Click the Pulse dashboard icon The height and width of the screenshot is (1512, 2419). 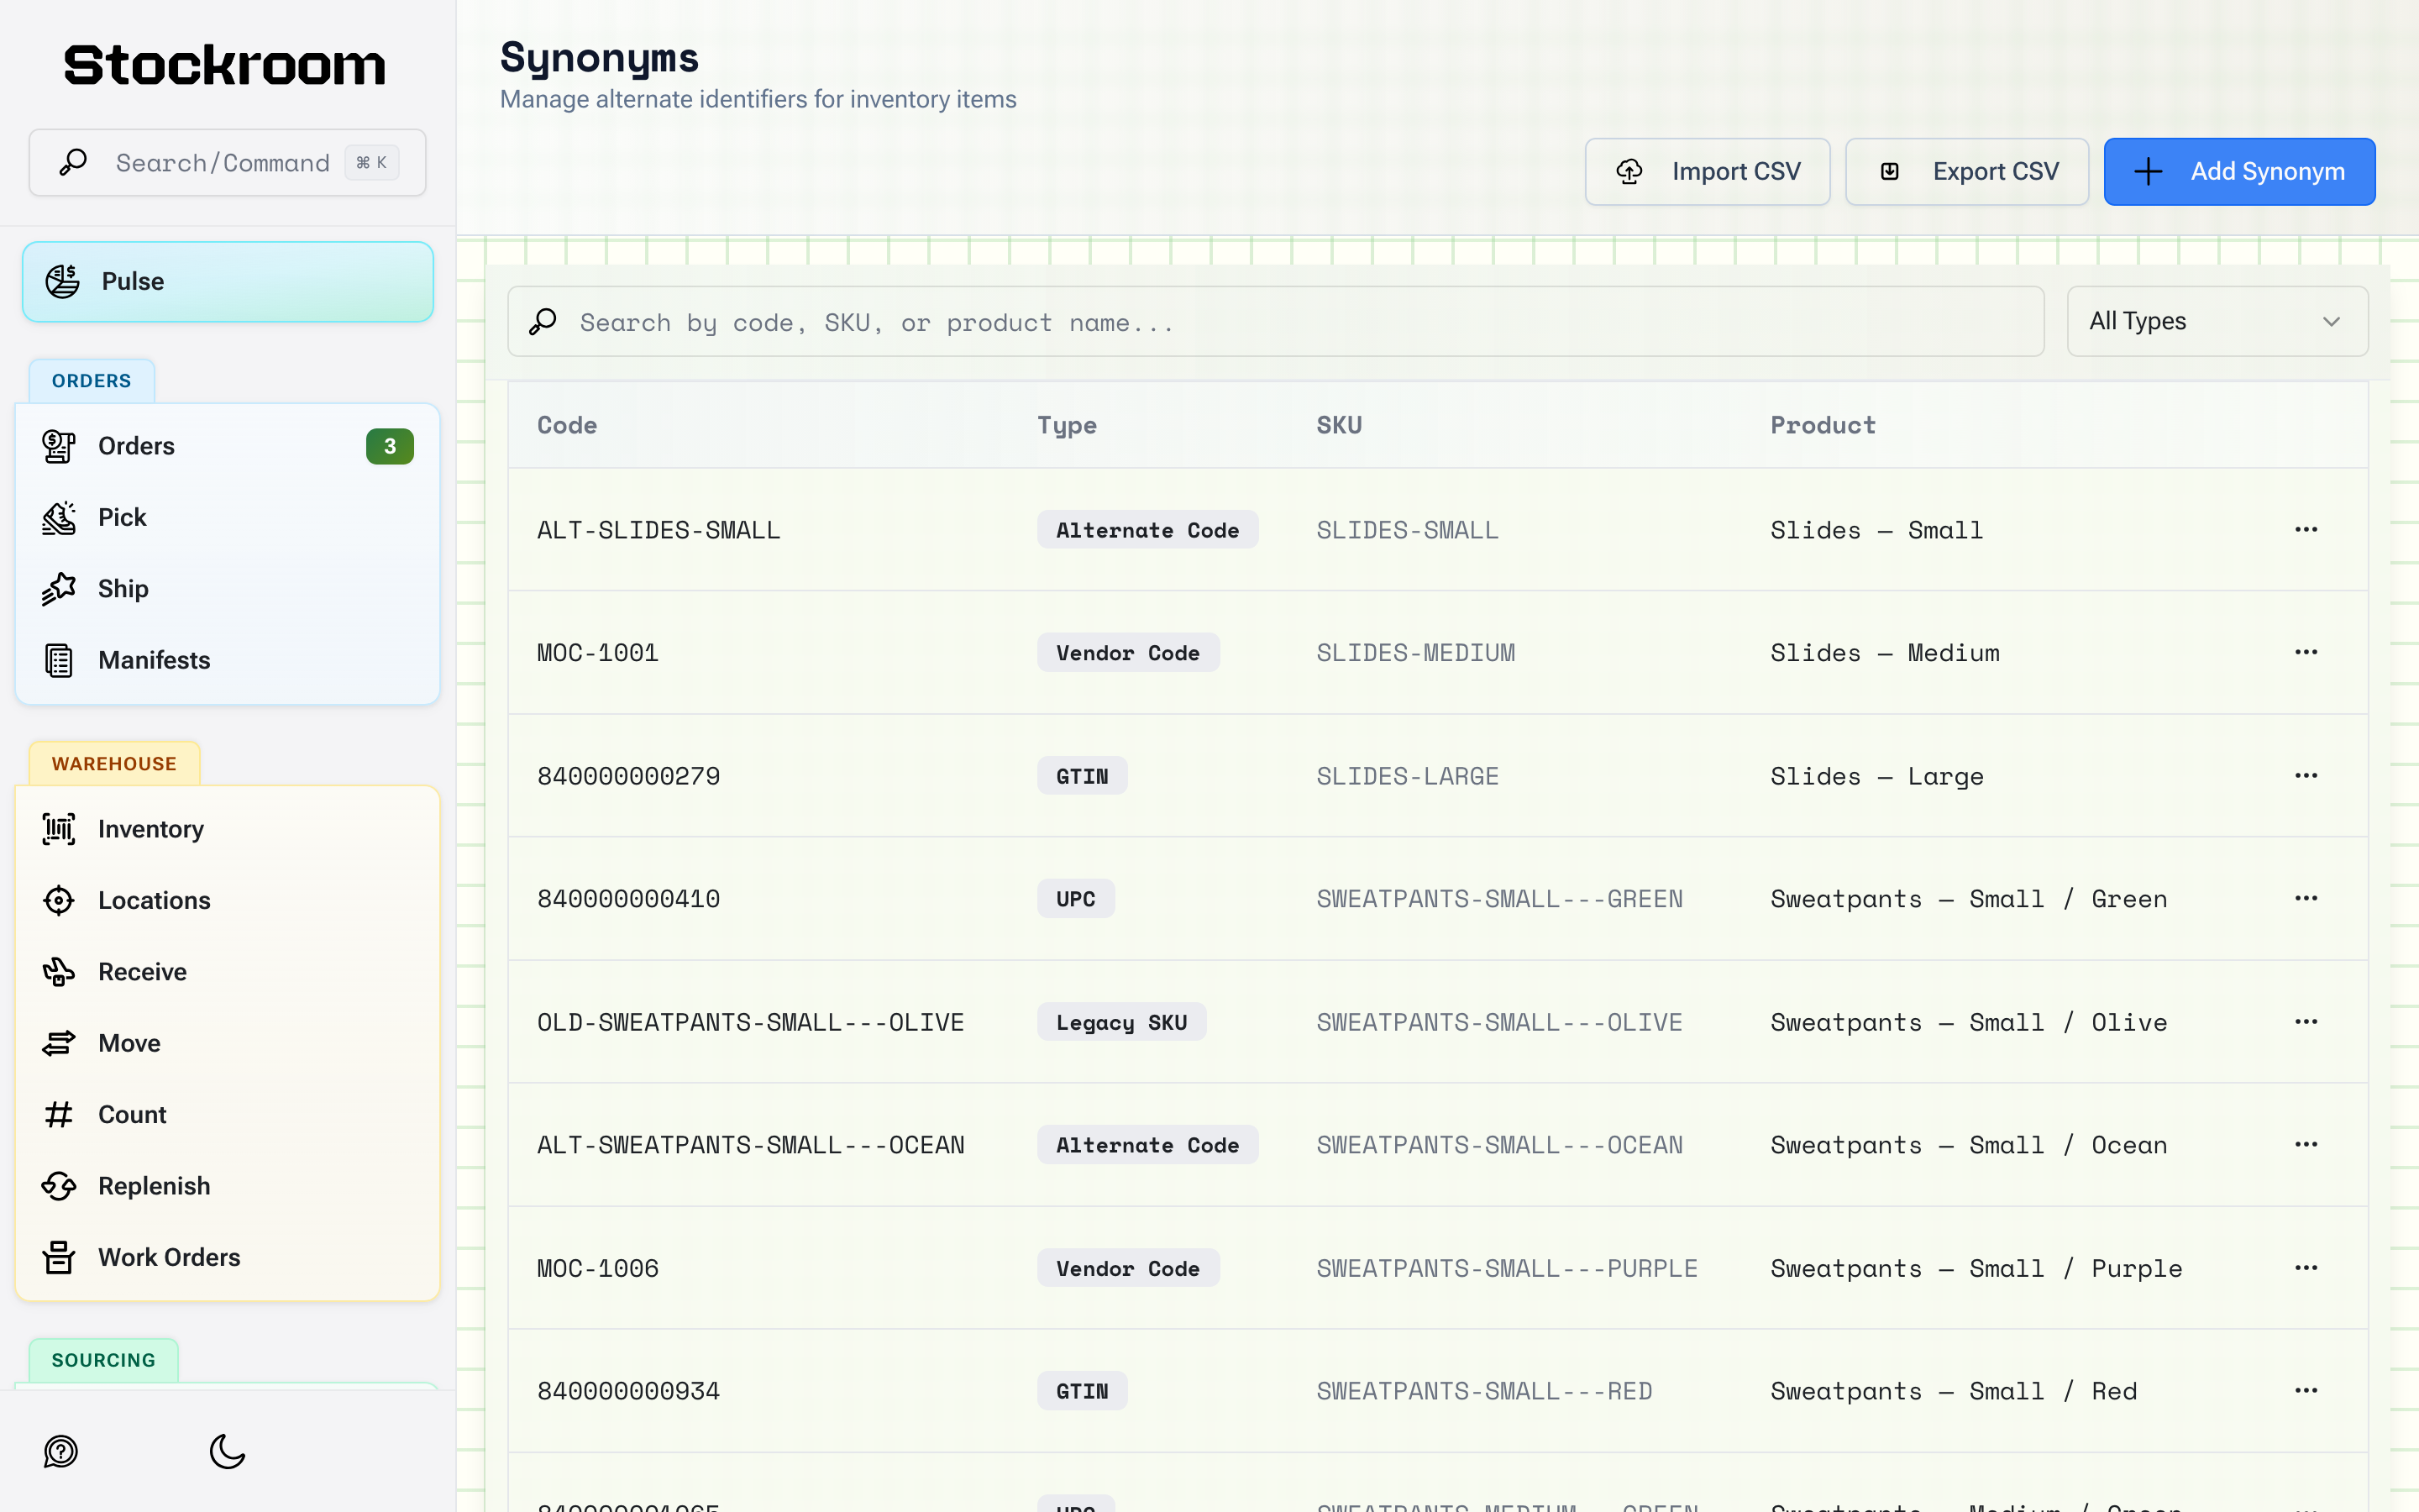point(62,281)
